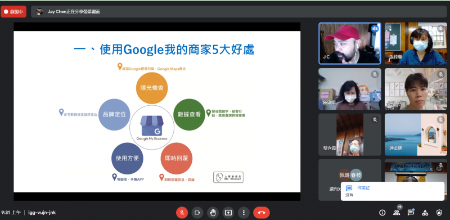The image size is (450, 220).
Task: Click muted mic icon on 張佳馨 tile
Action: (440, 29)
